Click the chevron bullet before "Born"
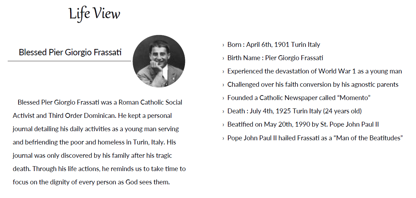The width and height of the screenshot is (416, 198). point(223,45)
